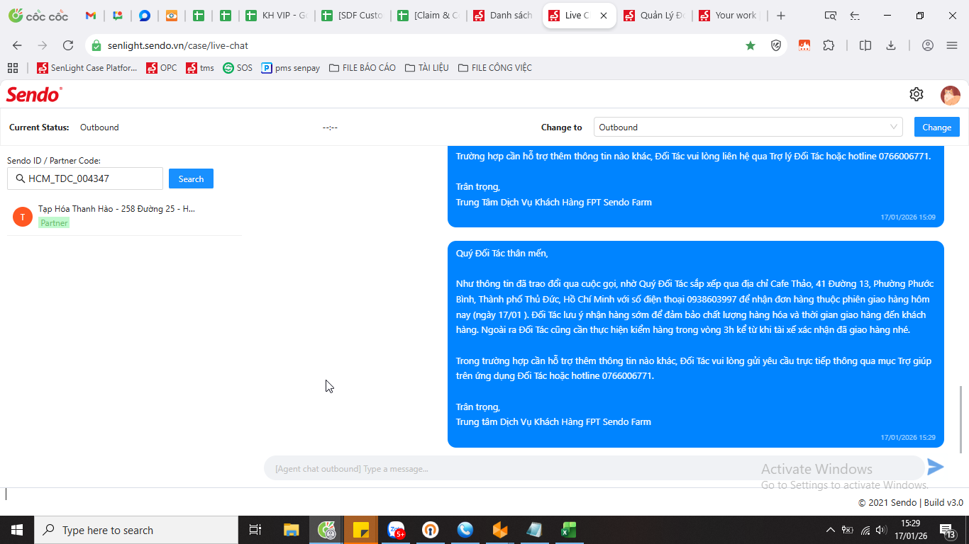This screenshot has height=544, width=969.
Task: Open the browser downloads icon
Action: coord(891,45)
